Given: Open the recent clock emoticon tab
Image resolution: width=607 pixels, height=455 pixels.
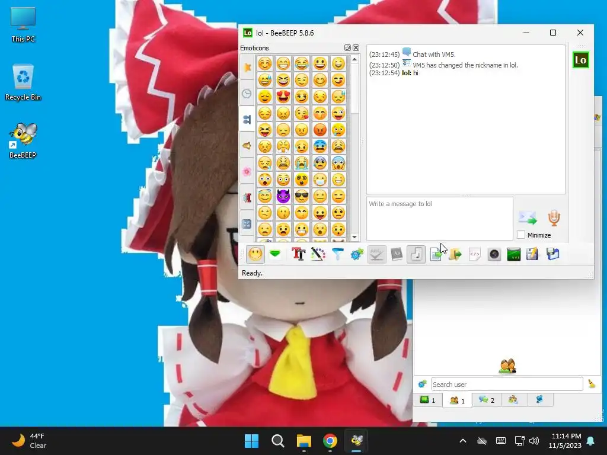Looking at the screenshot, I should pos(247,93).
